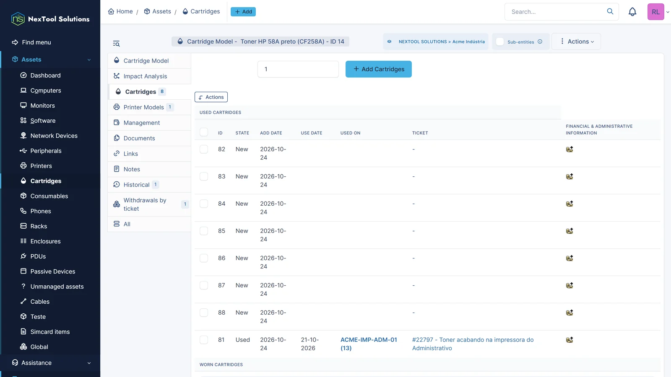Open financial info icon for cartridge 82
This screenshot has width=671, height=377.
click(x=570, y=149)
